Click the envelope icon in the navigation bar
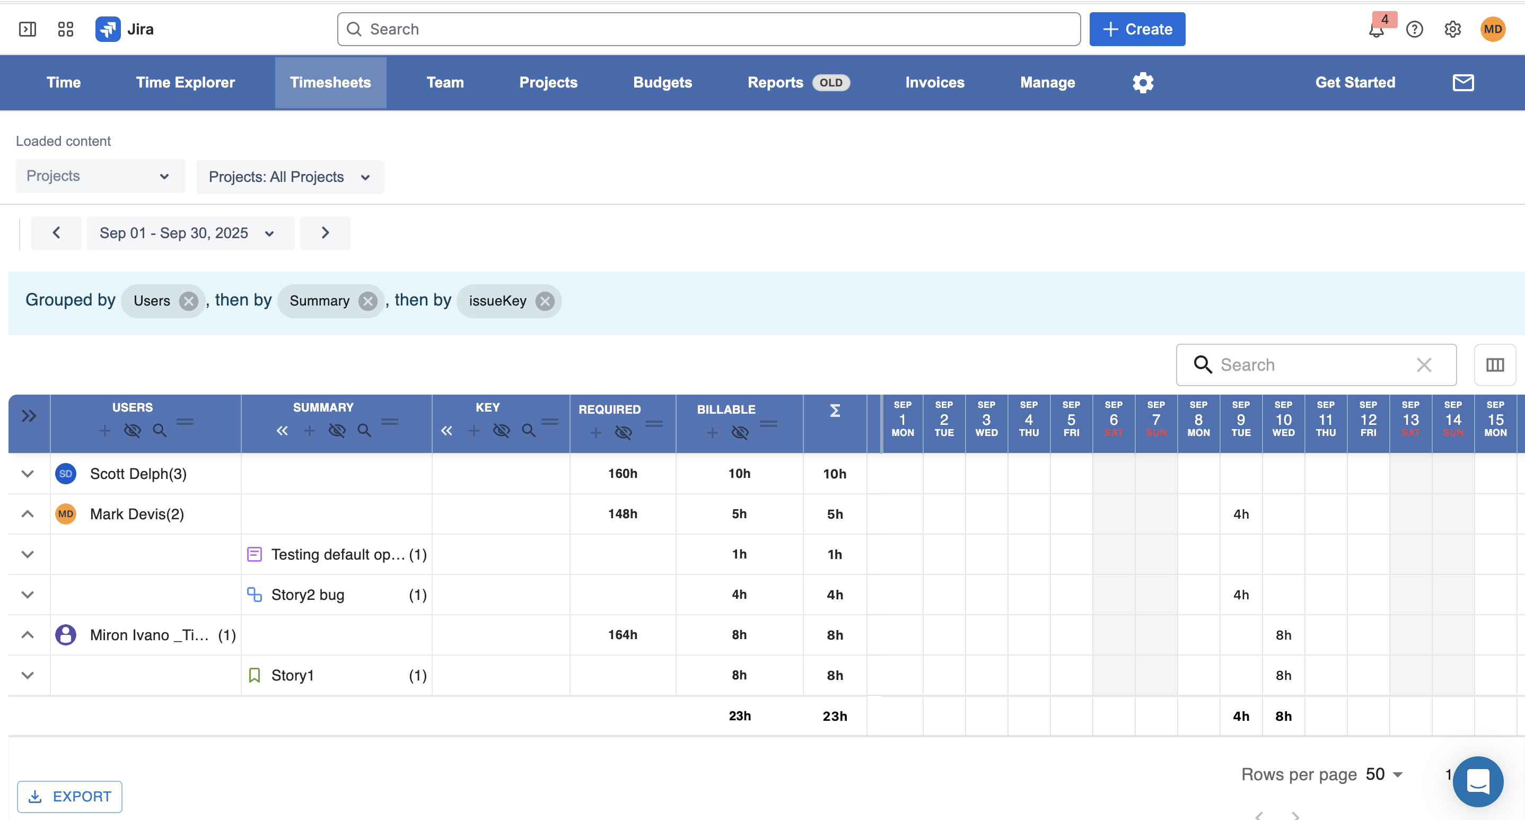1525x820 pixels. 1463,82
